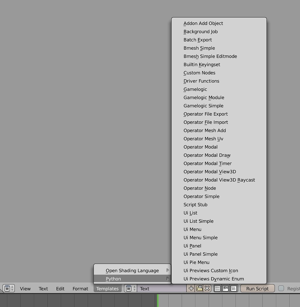300x307 pixels.
Task: Select Operator Simple template
Action: click(219, 196)
